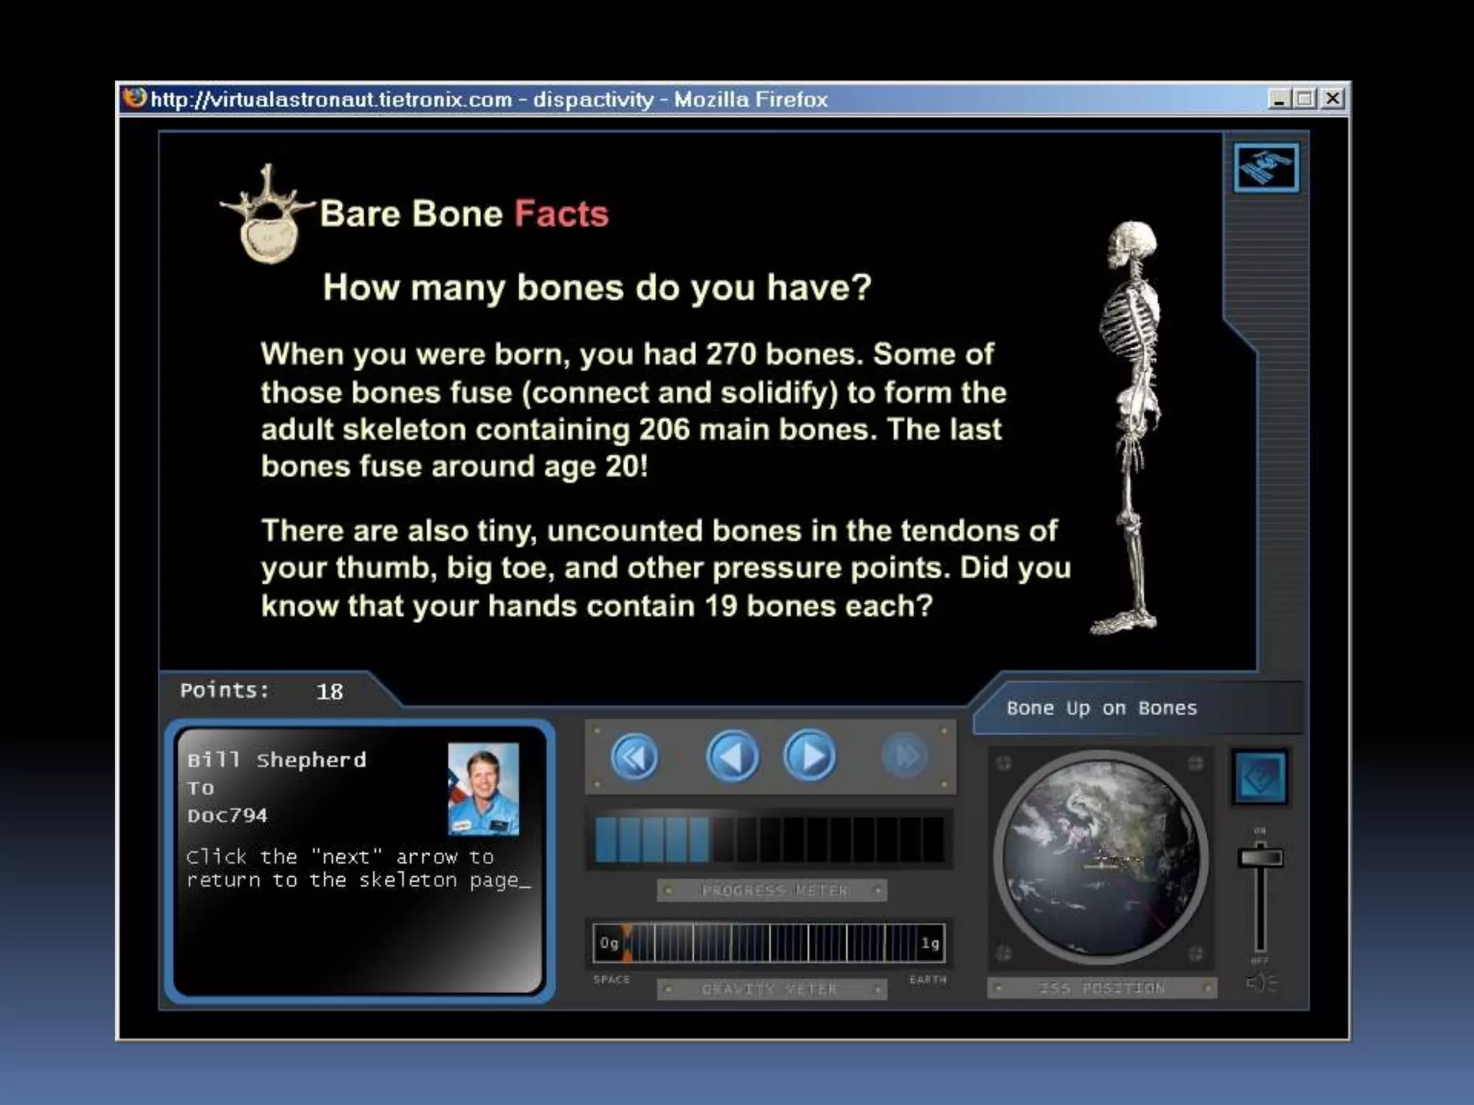Click the blue progress meter bar
This screenshot has height=1105, width=1474.
coord(769,839)
